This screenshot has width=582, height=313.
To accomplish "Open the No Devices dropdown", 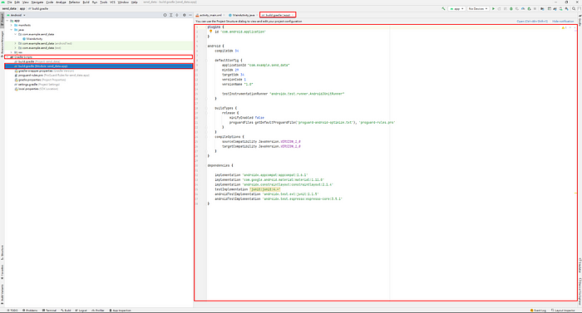I will tap(478, 8).
